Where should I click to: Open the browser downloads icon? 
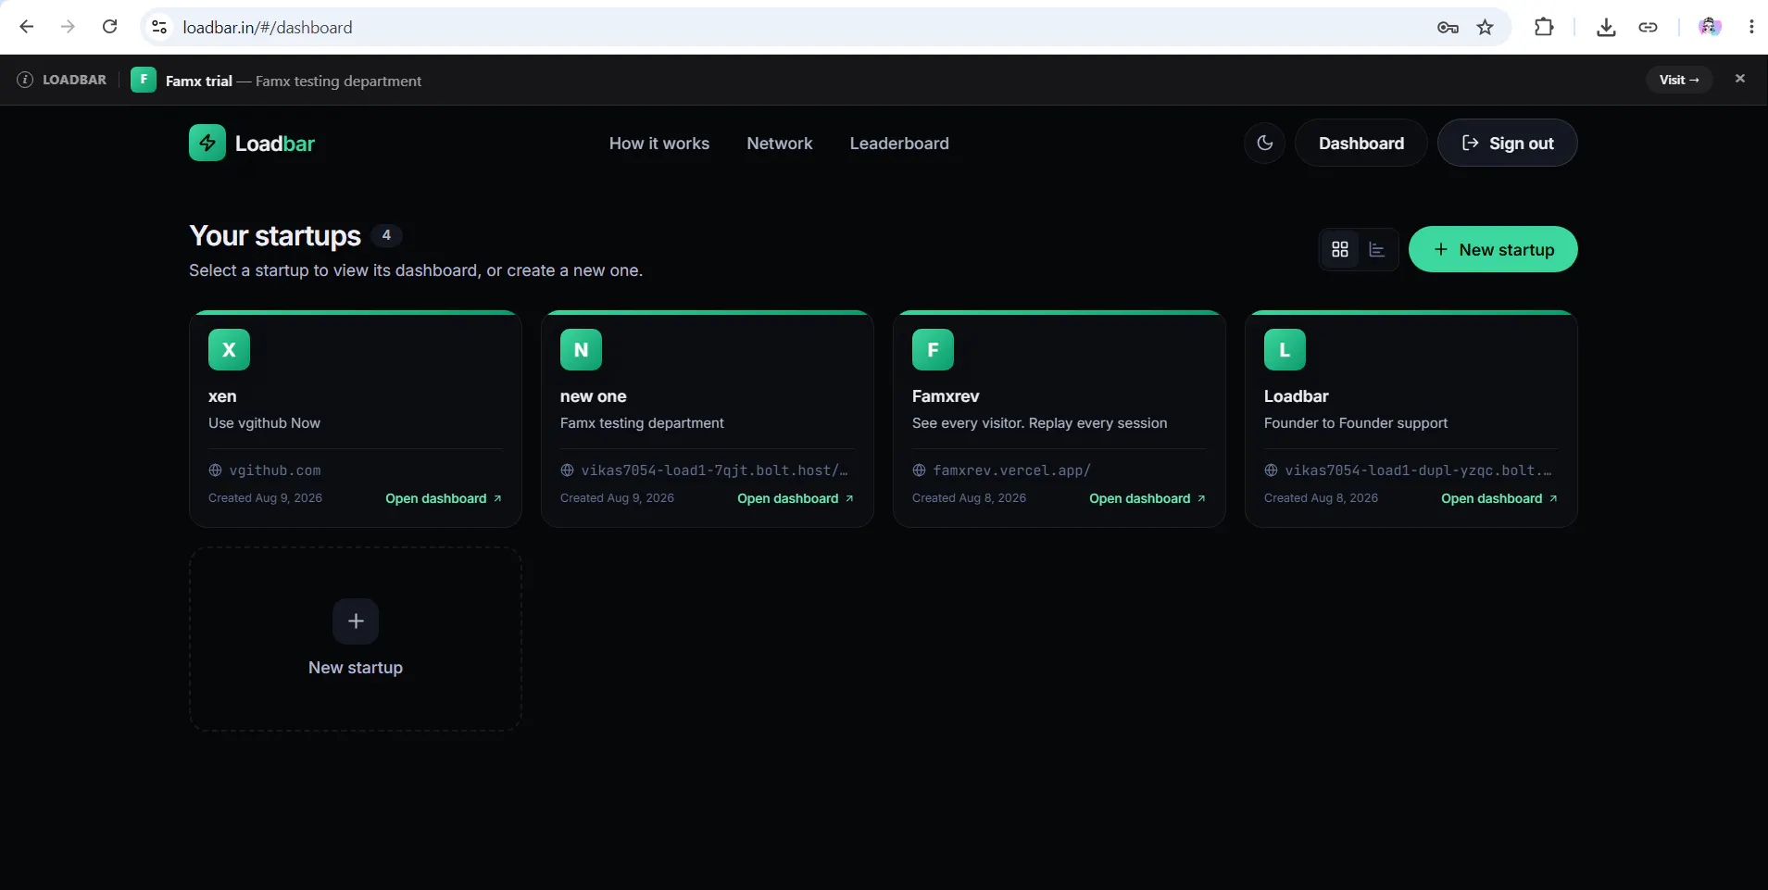(1606, 28)
